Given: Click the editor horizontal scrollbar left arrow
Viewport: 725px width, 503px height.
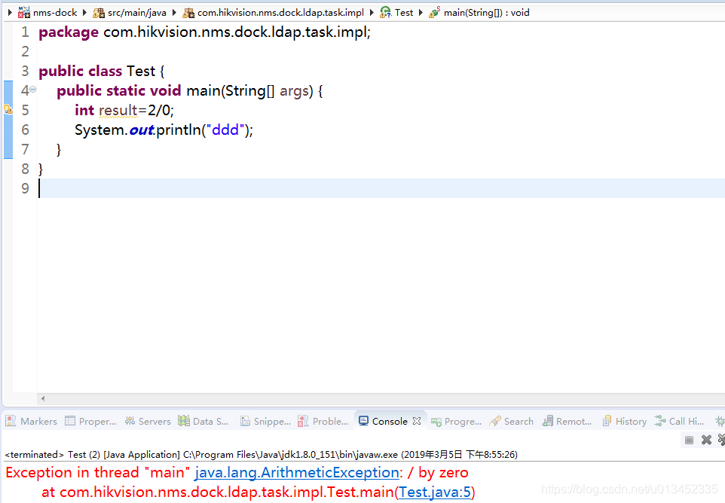Looking at the screenshot, I should pos(42,398).
